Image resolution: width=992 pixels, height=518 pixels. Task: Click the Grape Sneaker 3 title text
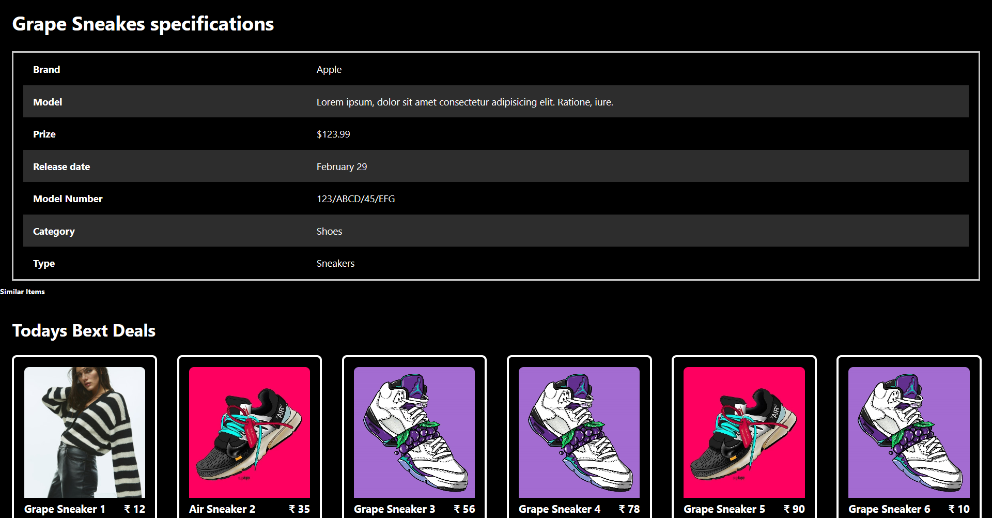[x=394, y=509]
